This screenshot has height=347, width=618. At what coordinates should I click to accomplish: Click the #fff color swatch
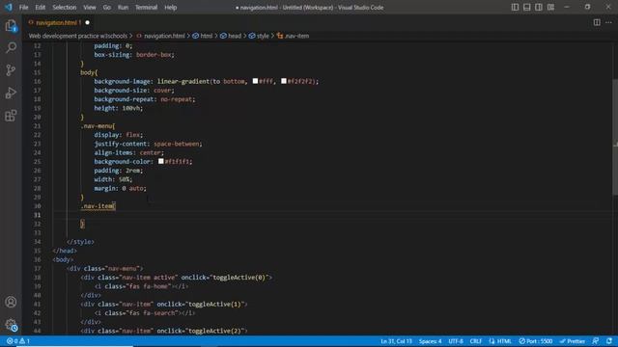click(x=255, y=81)
